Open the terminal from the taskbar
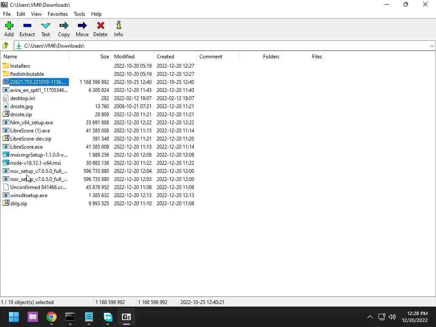This screenshot has width=436, height=327. point(70,317)
